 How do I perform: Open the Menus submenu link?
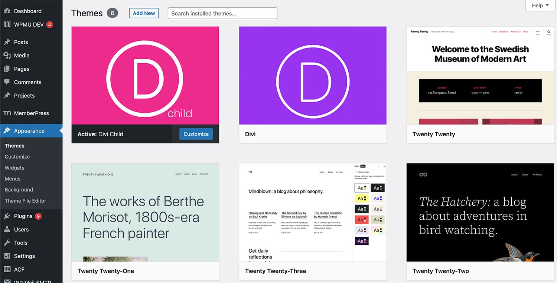tap(13, 179)
